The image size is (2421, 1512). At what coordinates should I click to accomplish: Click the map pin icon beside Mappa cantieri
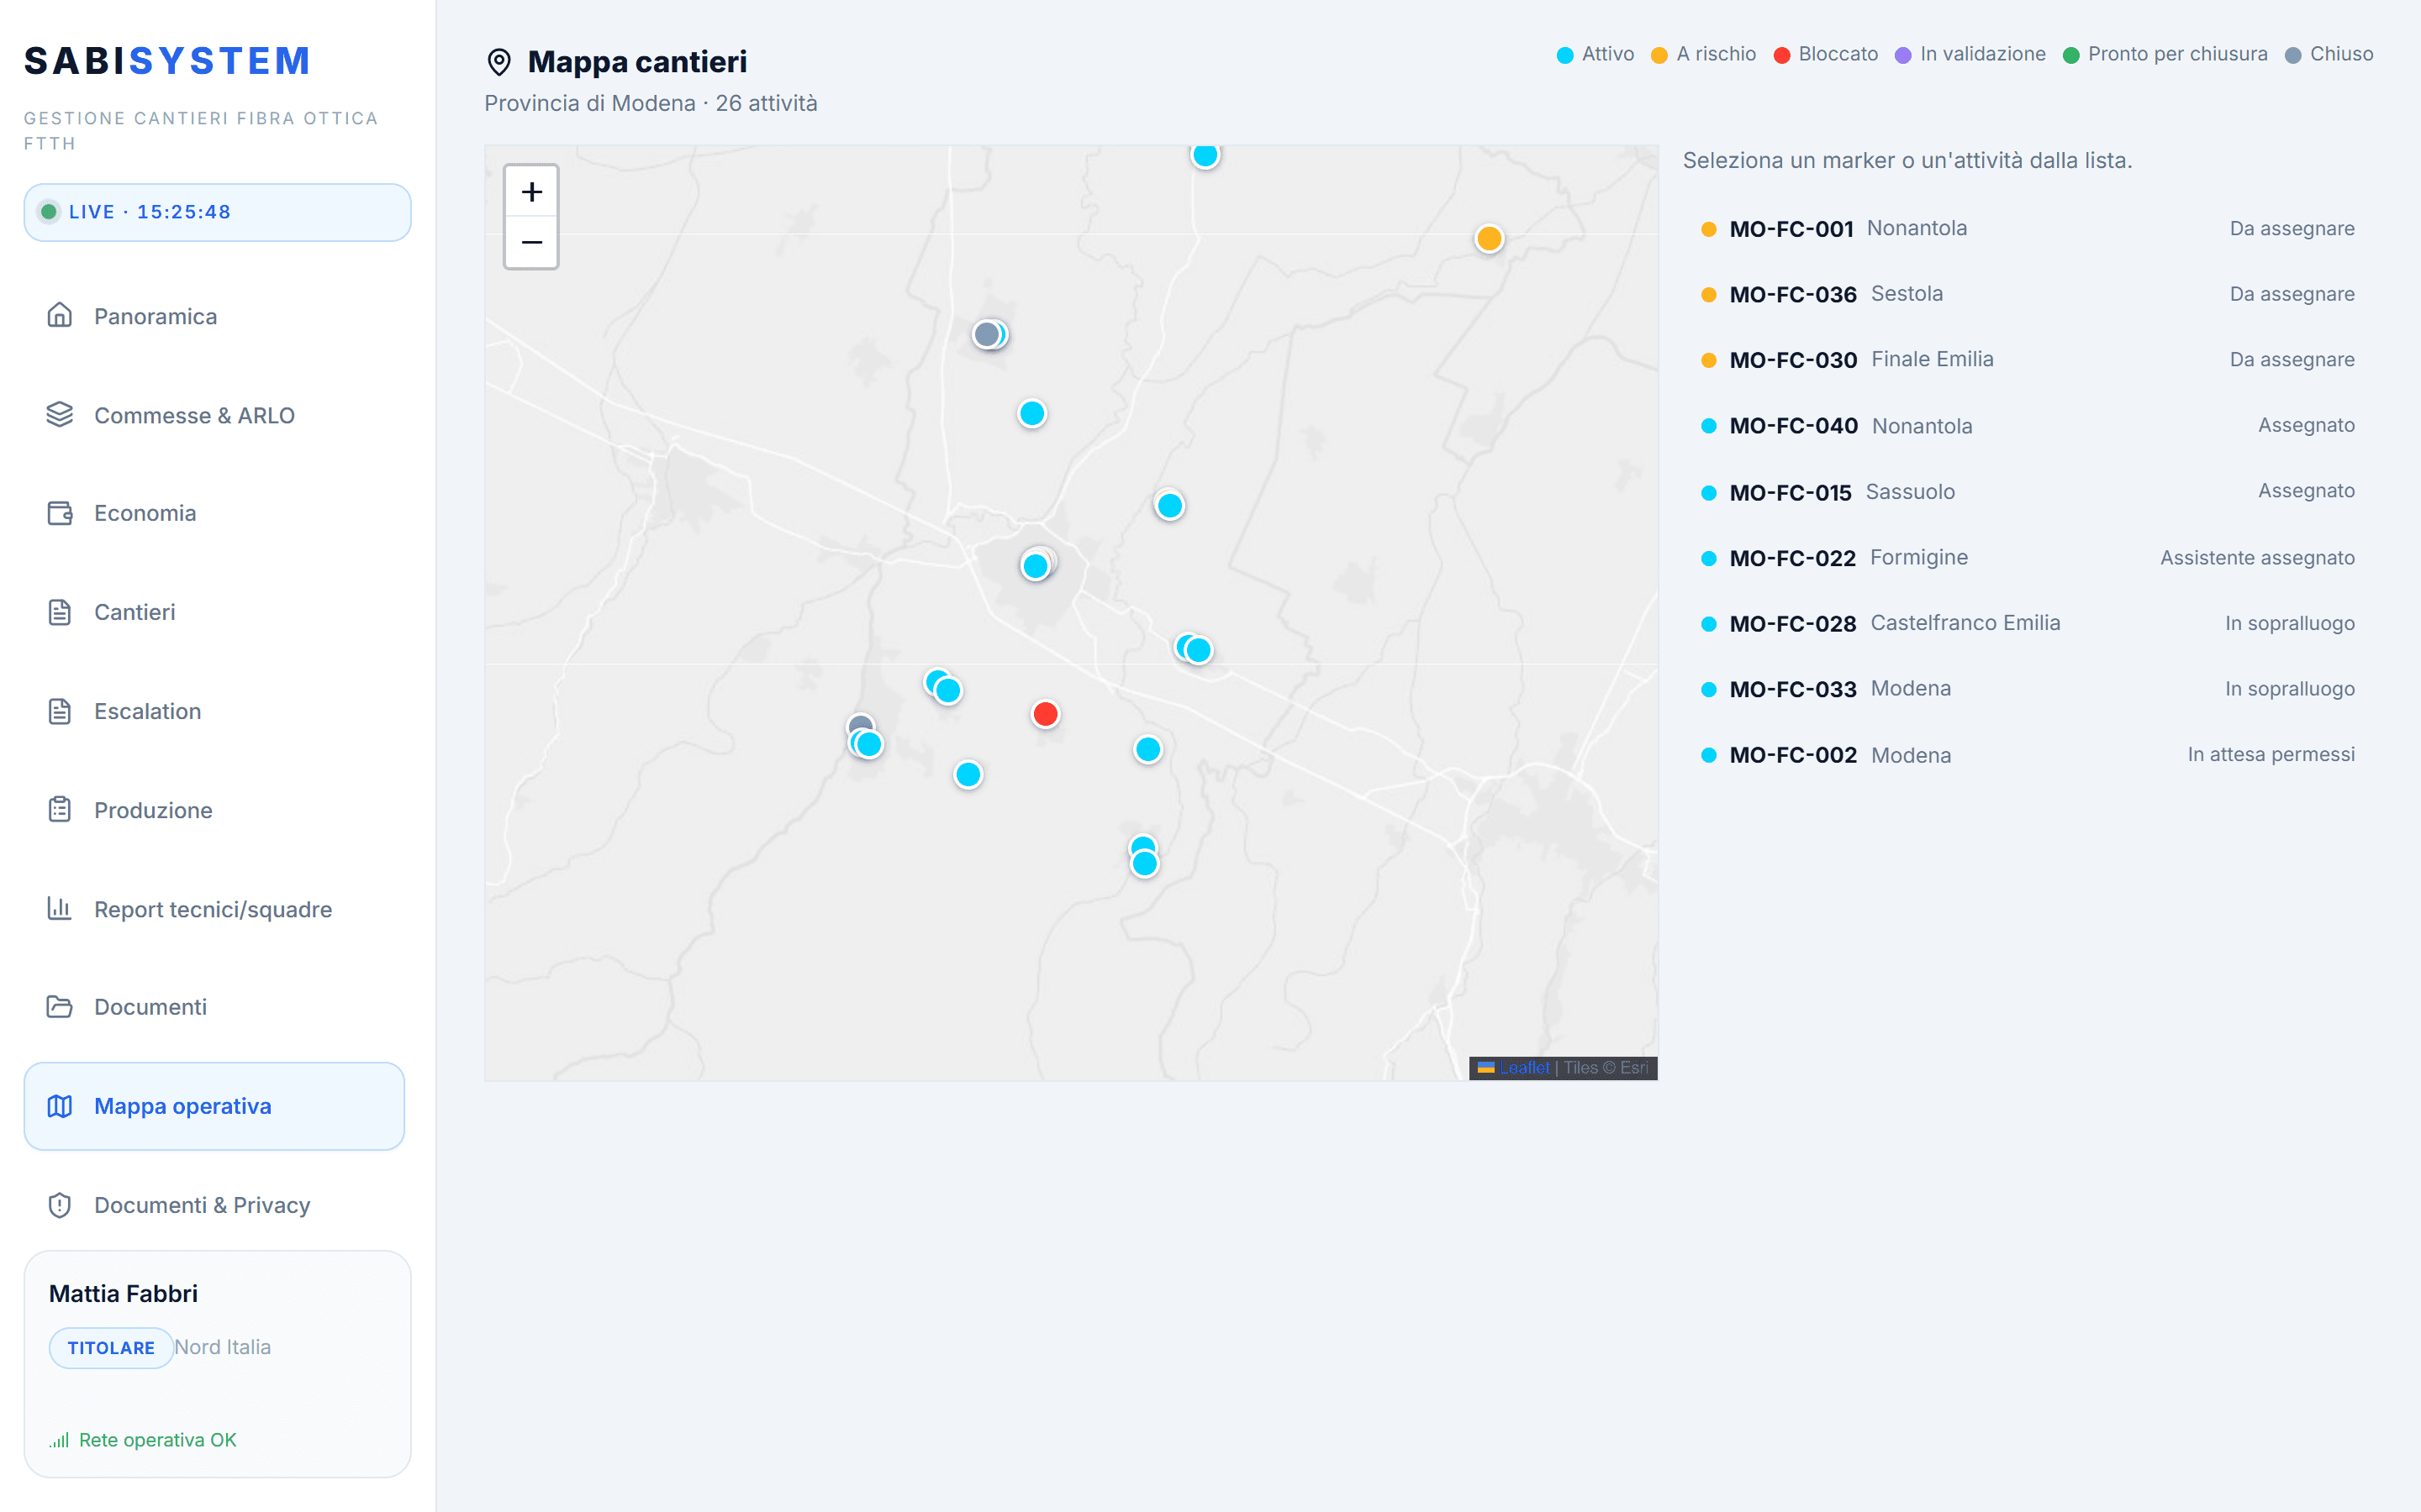tap(499, 62)
